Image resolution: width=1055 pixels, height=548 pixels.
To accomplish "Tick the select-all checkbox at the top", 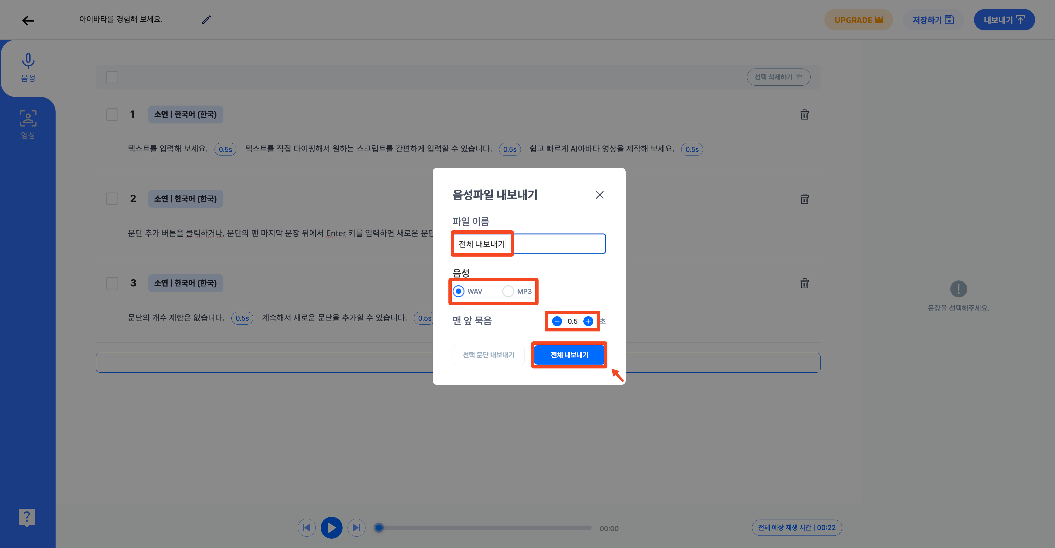I will pos(112,77).
